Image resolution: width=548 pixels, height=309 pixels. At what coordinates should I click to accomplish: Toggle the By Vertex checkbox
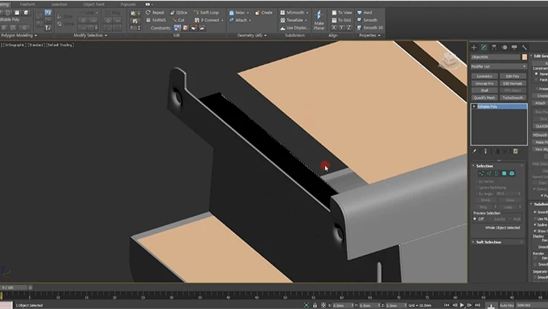[x=476, y=181]
